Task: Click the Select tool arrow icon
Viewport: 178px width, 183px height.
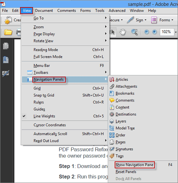Action: 113,32
